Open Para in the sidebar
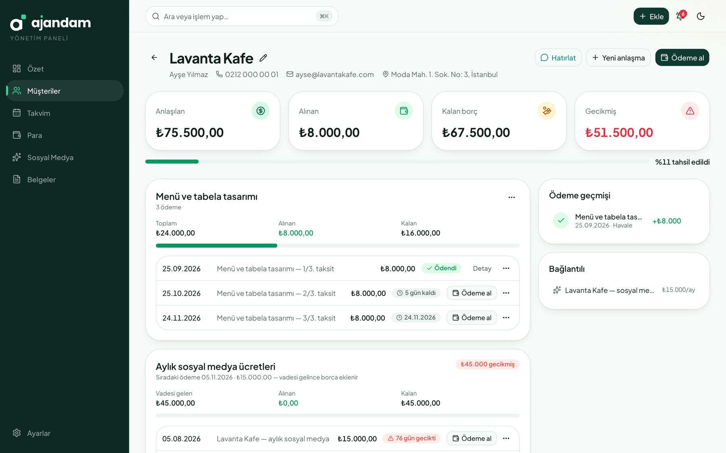The image size is (726, 453). click(x=65, y=135)
